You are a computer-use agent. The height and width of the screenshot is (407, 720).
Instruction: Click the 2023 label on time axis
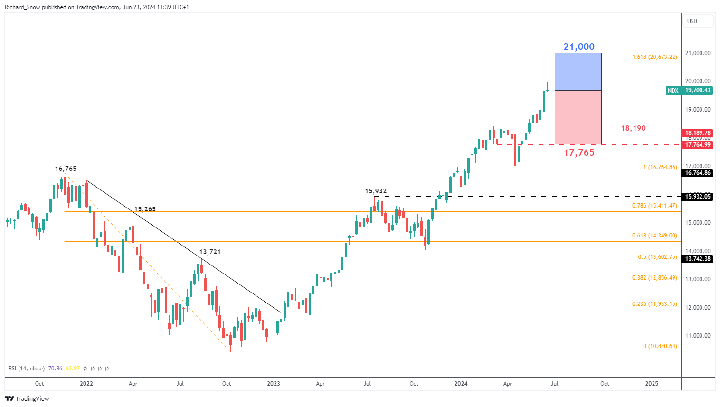tap(274, 384)
